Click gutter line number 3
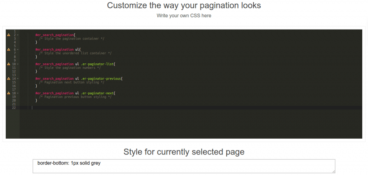The height and width of the screenshot is (175, 368). (15, 39)
